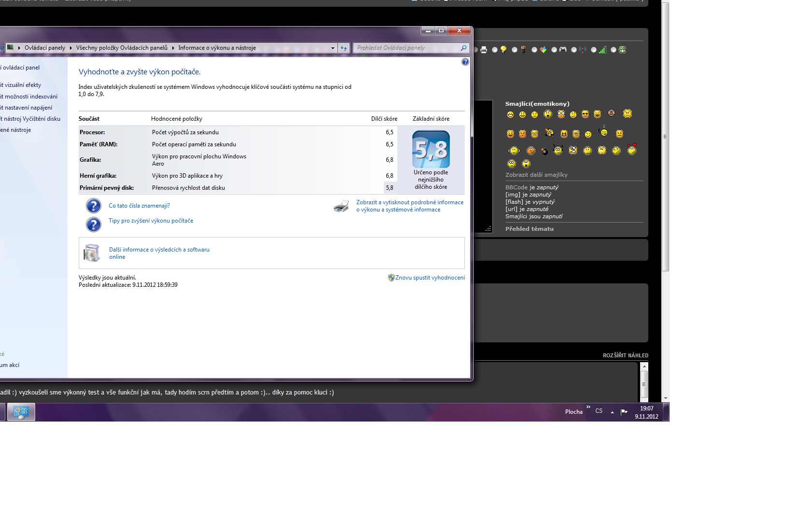Click the Ovládací panely breadcrumb item
The width and height of the screenshot is (811, 507).
(x=45, y=48)
